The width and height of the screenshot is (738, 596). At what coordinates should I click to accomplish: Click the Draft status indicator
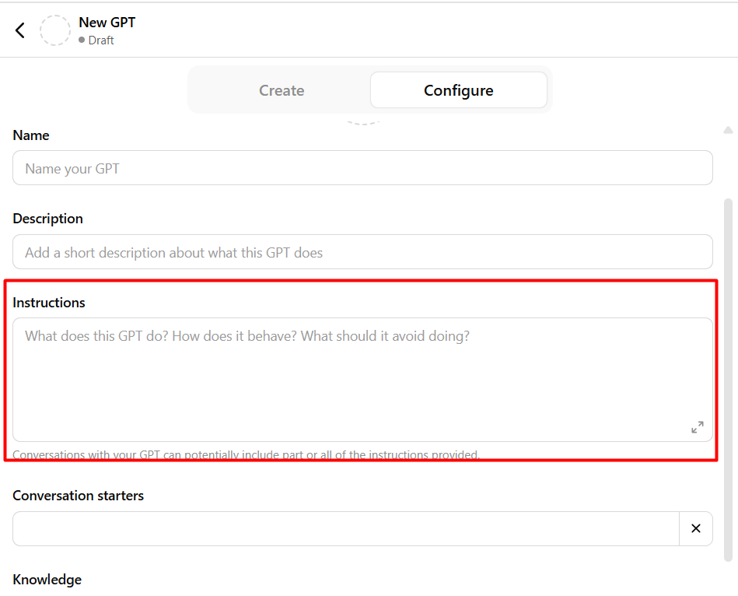tap(96, 40)
